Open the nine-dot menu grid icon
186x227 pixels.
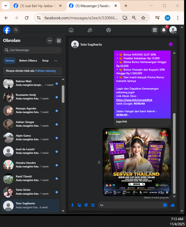pos(155,30)
